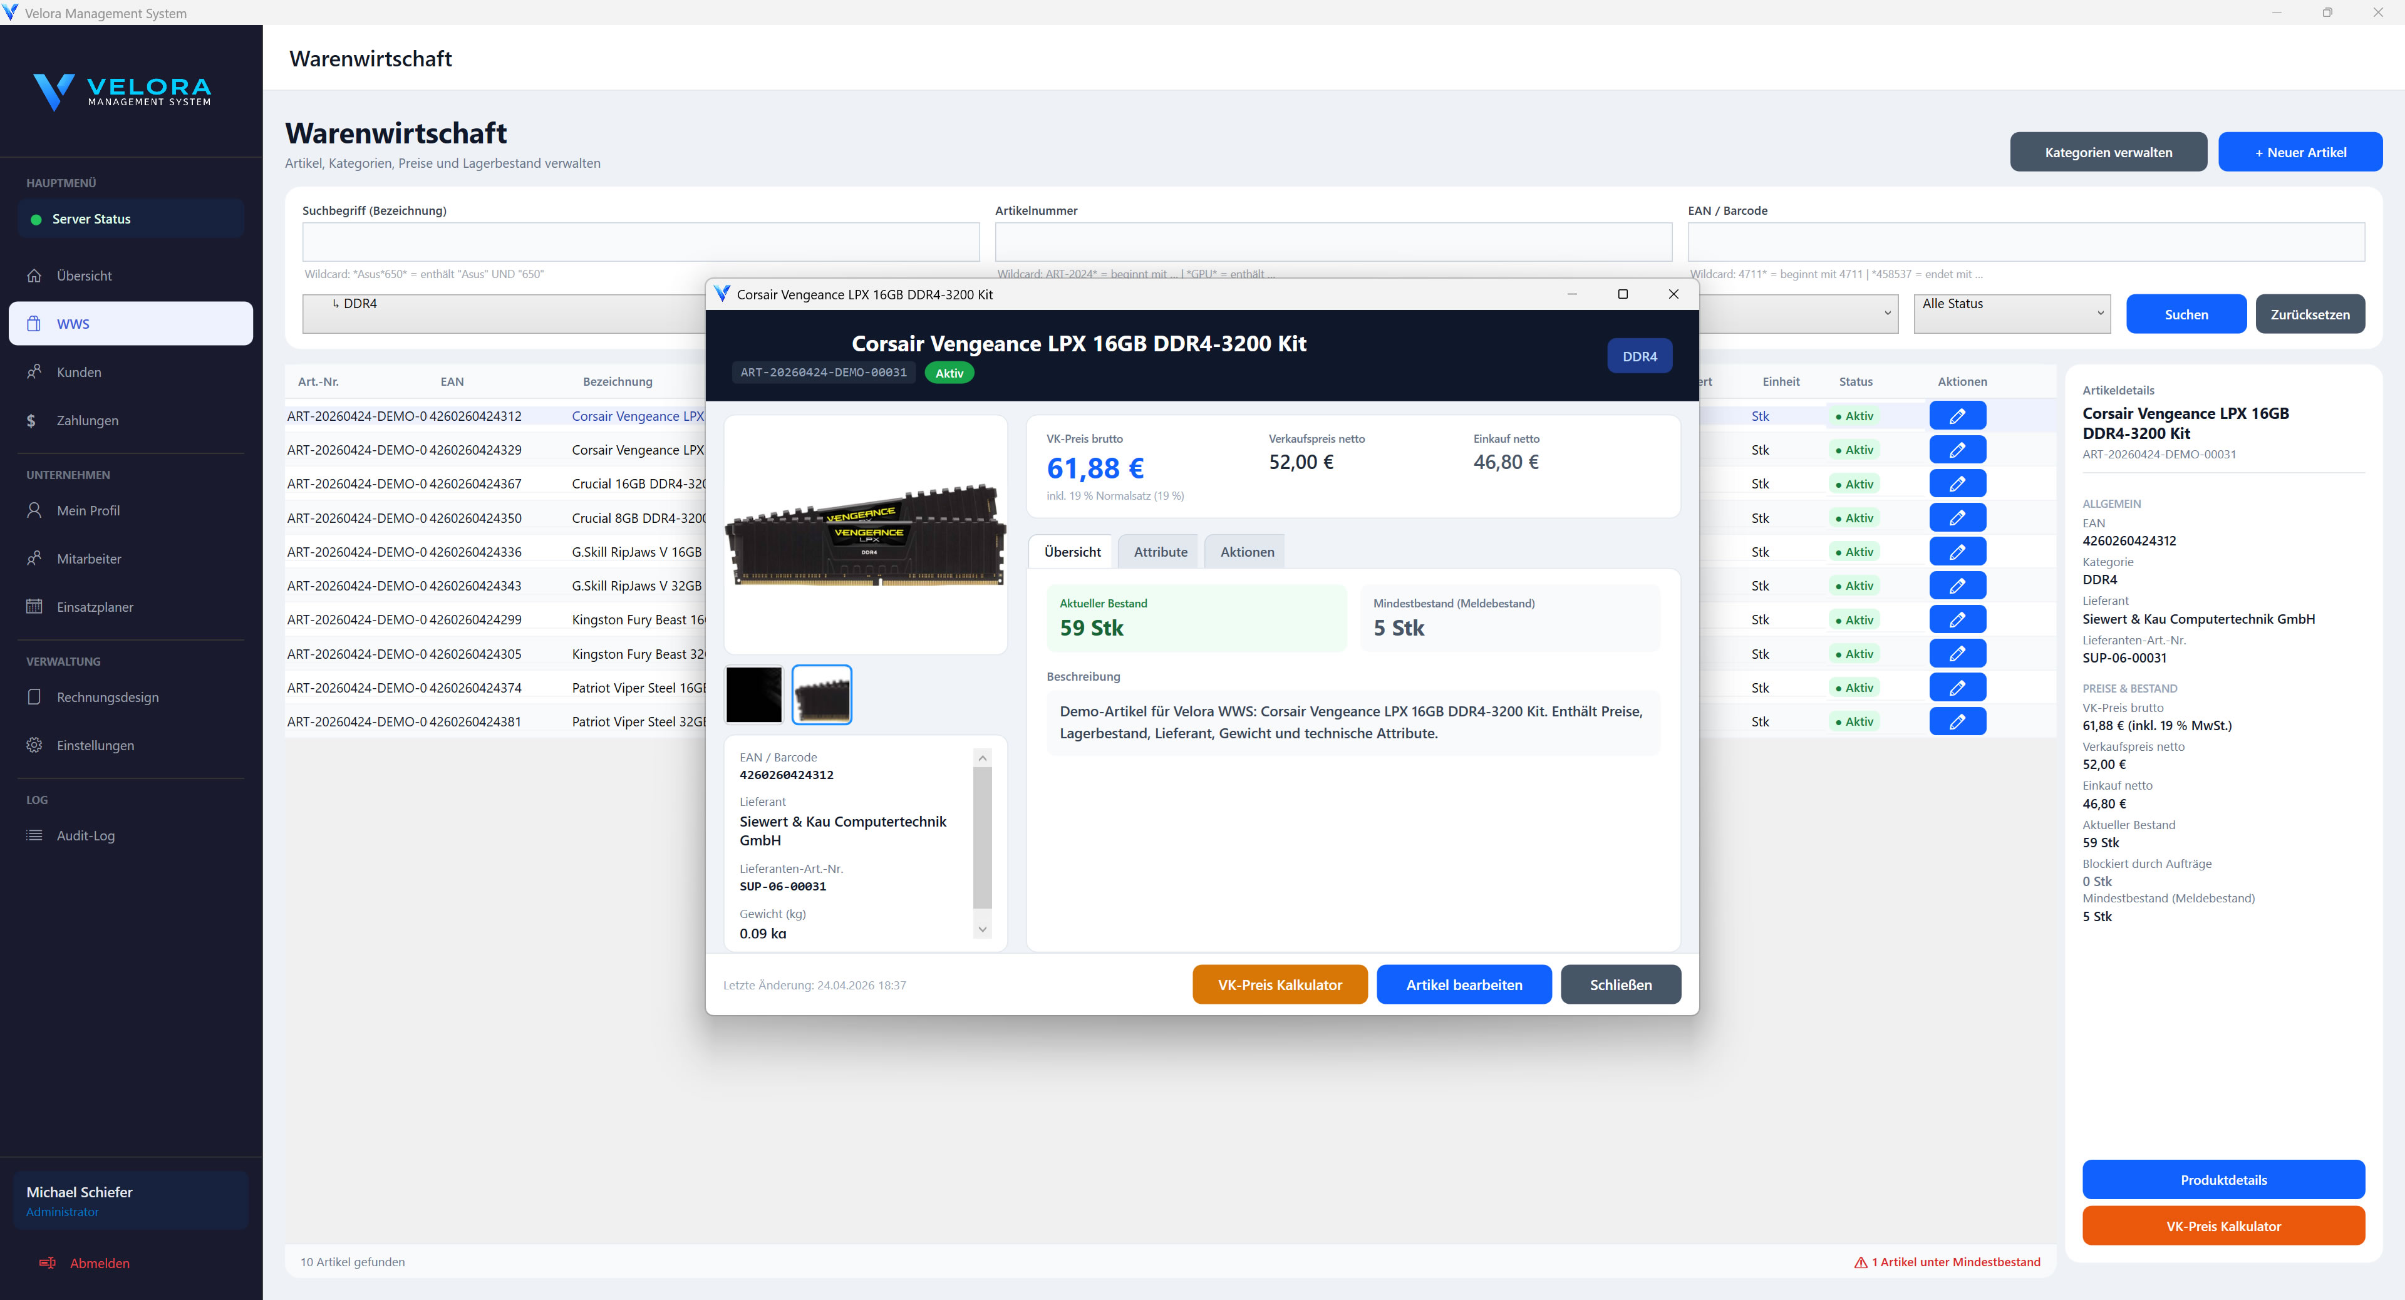
Task: Open the dialog's VK-Preis Kalkulator button
Action: click(x=1280, y=984)
